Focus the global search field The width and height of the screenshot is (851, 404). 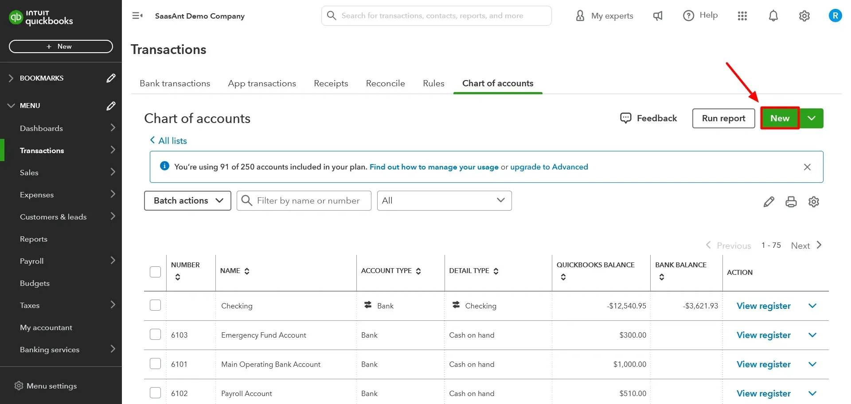[436, 16]
